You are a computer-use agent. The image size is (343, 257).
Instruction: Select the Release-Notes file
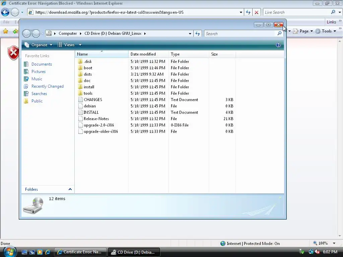point(96,118)
